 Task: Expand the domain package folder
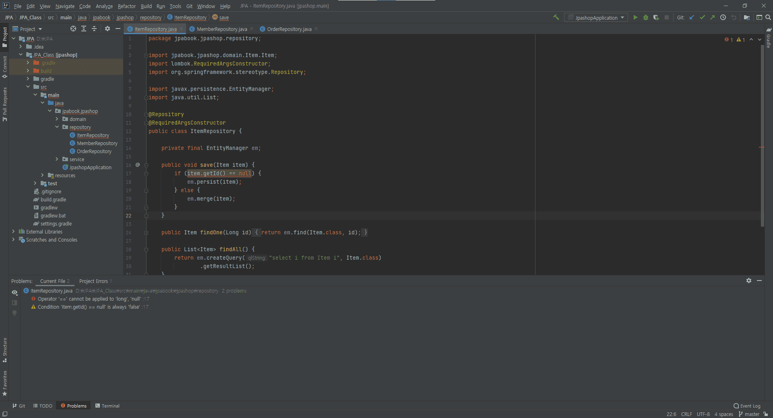click(x=57, y=119)
